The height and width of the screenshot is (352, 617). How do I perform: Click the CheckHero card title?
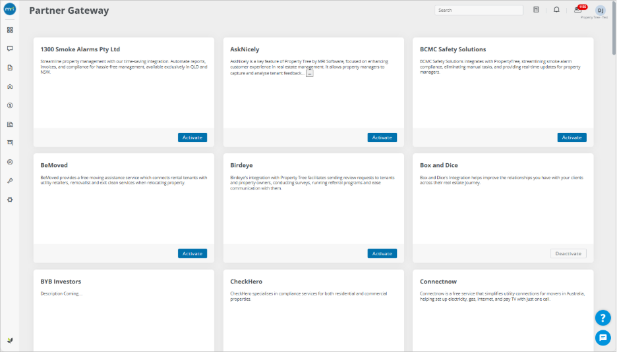pyautogui.click(x=246, y=282)
